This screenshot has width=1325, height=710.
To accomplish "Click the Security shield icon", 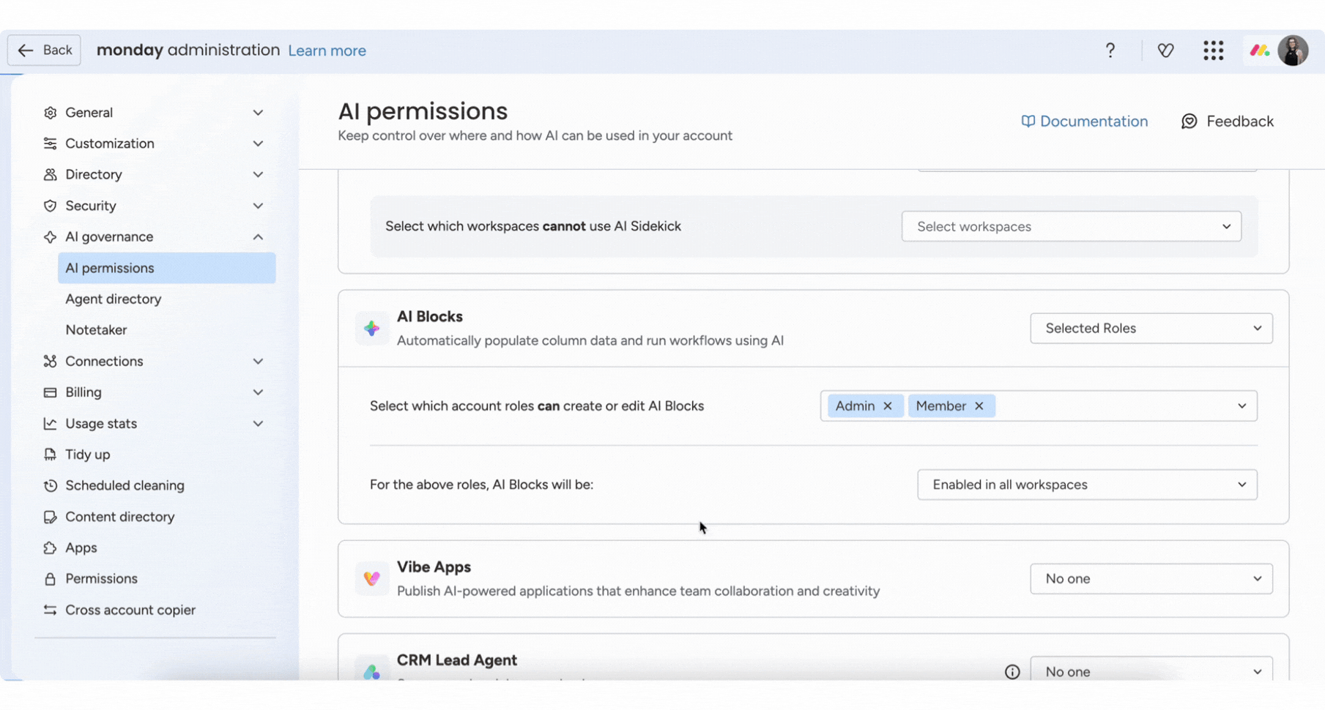I will pos(50,206).
